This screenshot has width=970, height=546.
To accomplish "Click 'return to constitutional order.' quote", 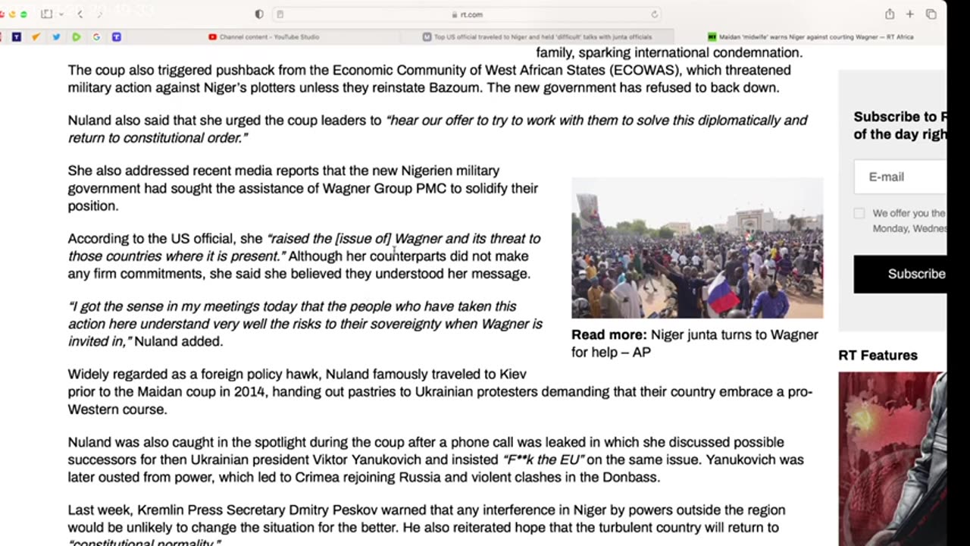I will point(158,137).
